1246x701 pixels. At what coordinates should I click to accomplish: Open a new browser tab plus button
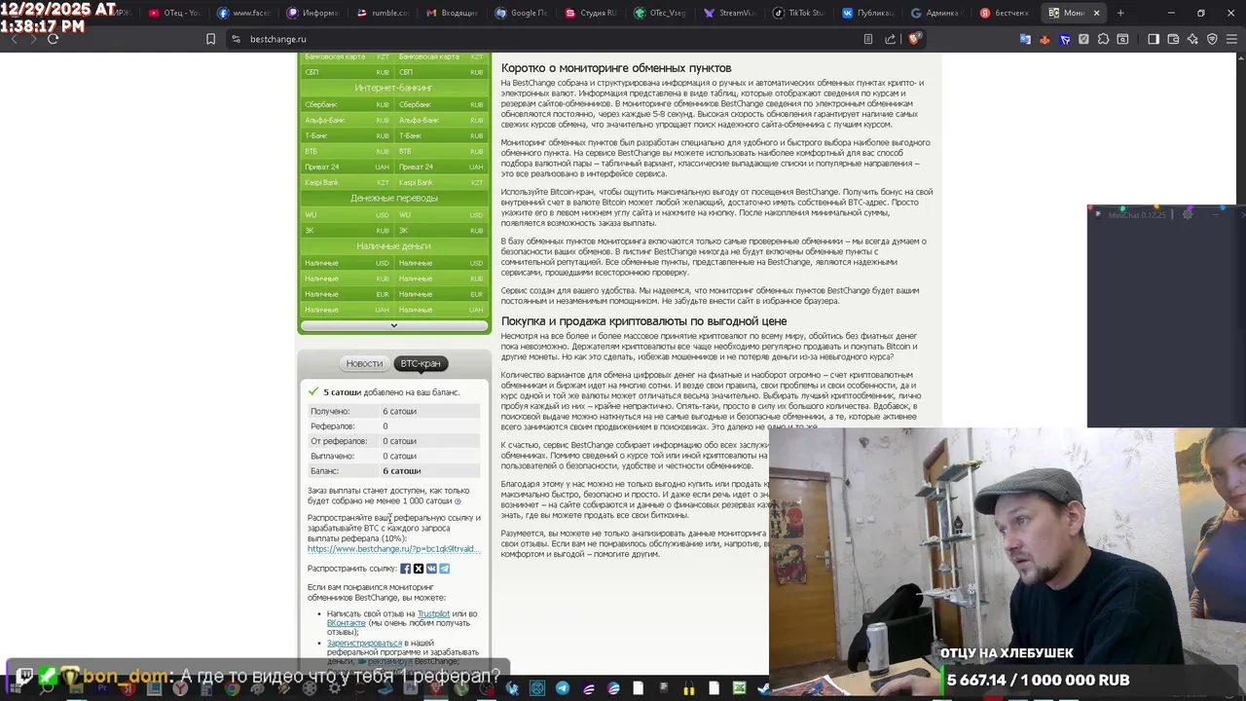[x=1120, y=13]
